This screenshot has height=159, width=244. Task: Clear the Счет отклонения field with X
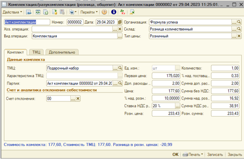(78, 98)
